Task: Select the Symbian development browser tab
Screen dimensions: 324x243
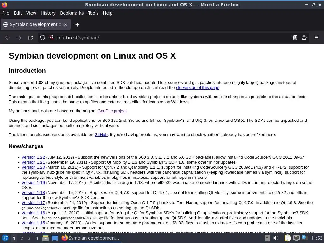Action: point(35,24)
